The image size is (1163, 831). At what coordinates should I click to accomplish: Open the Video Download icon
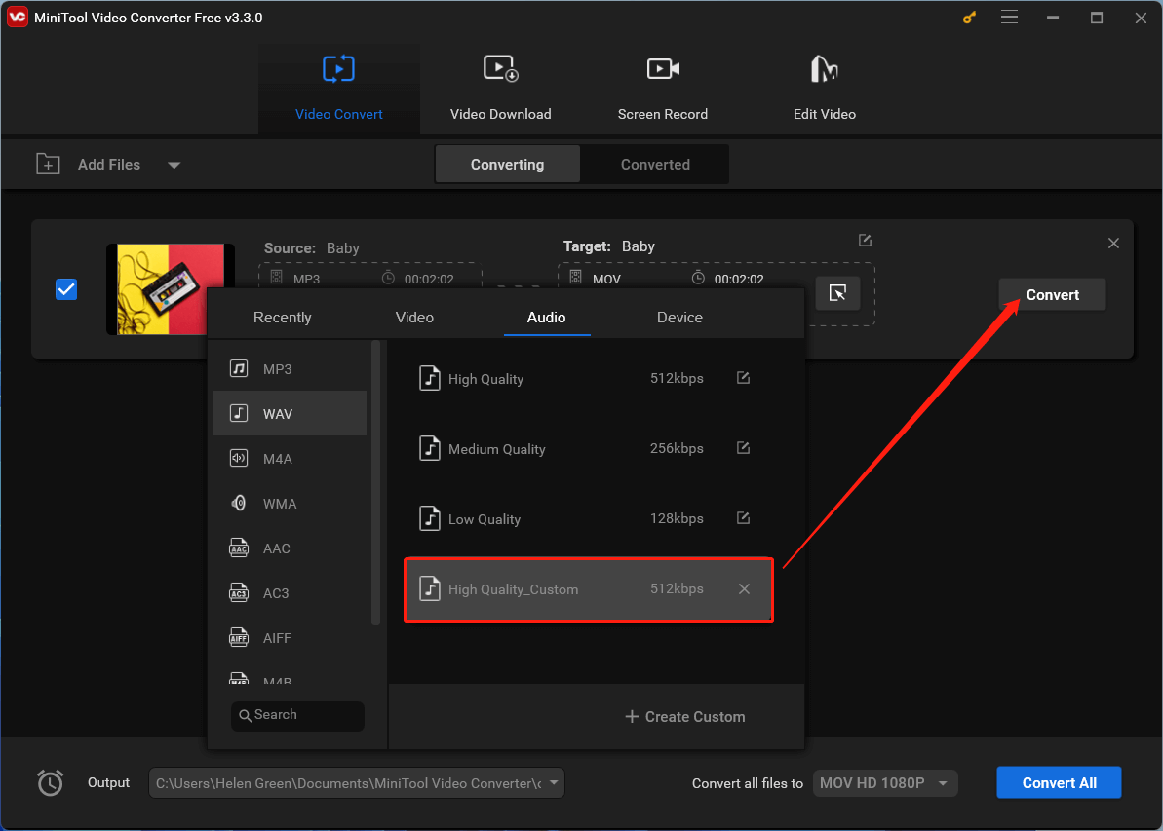click(x=501, y=69)
